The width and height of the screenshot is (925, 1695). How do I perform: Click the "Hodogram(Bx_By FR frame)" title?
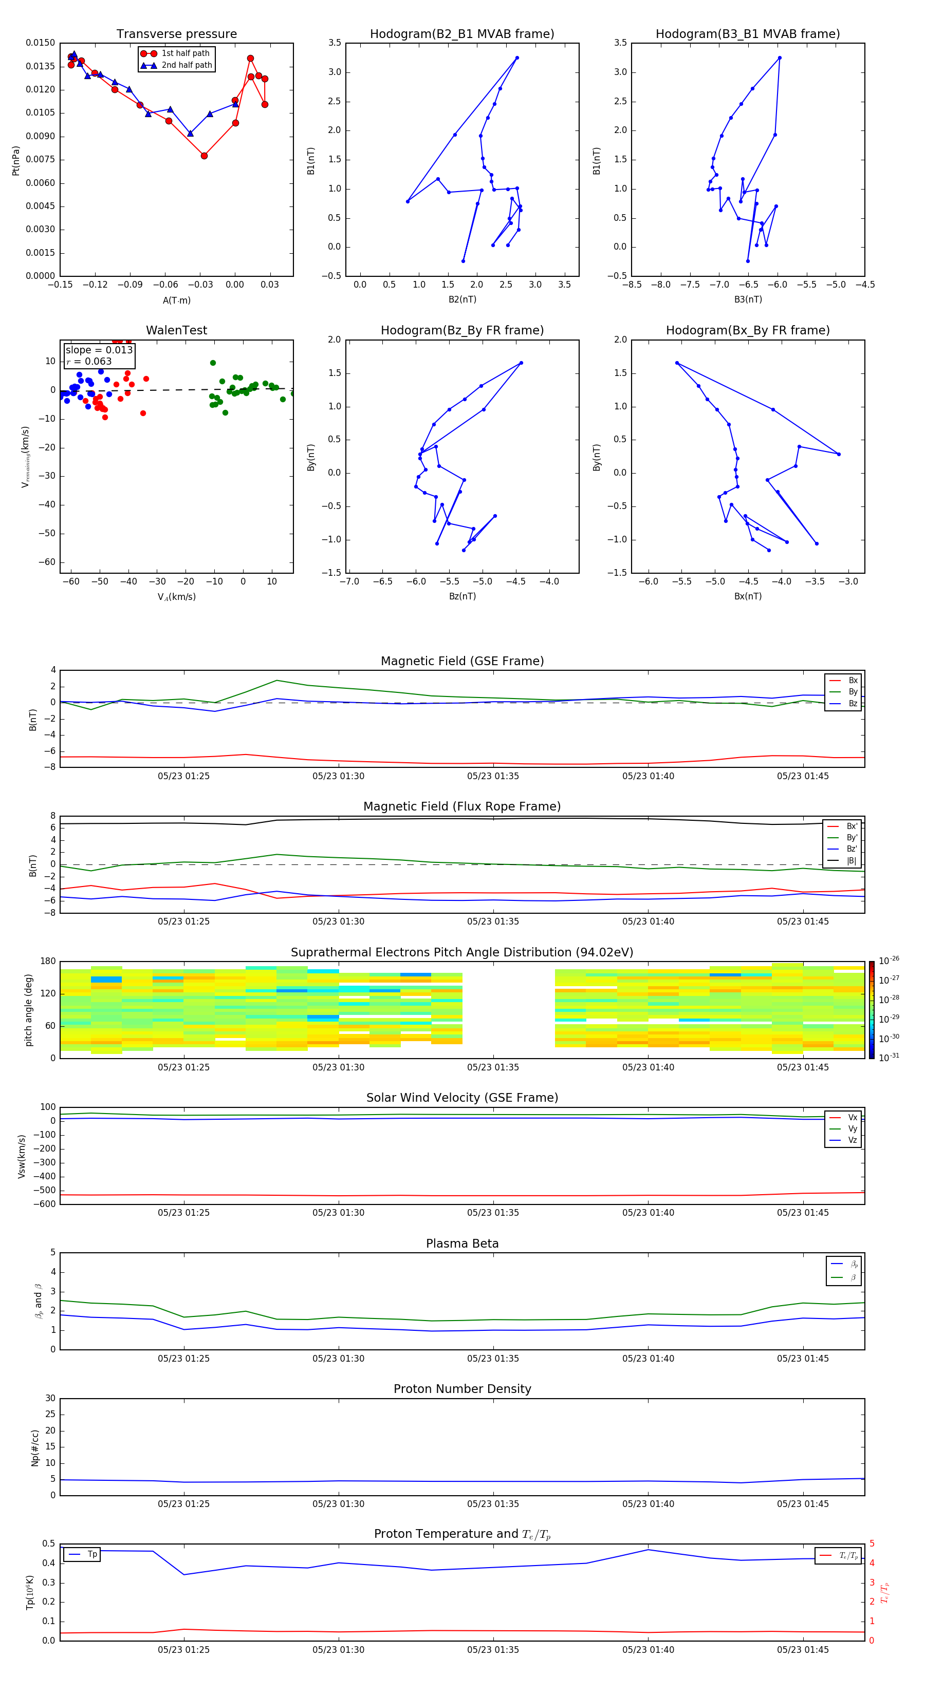tap(748, 330)
